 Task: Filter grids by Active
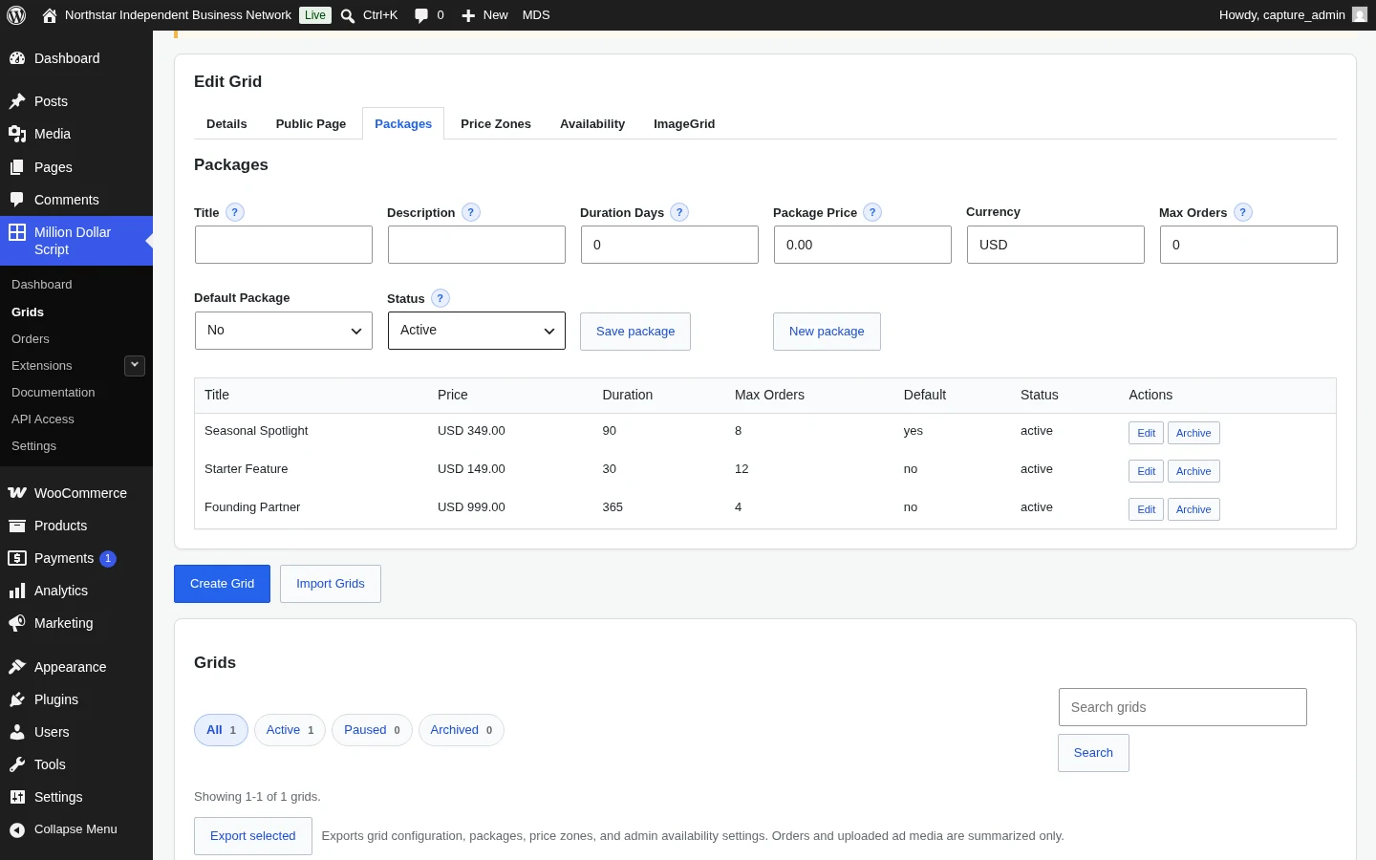click(x=290, y=730)
